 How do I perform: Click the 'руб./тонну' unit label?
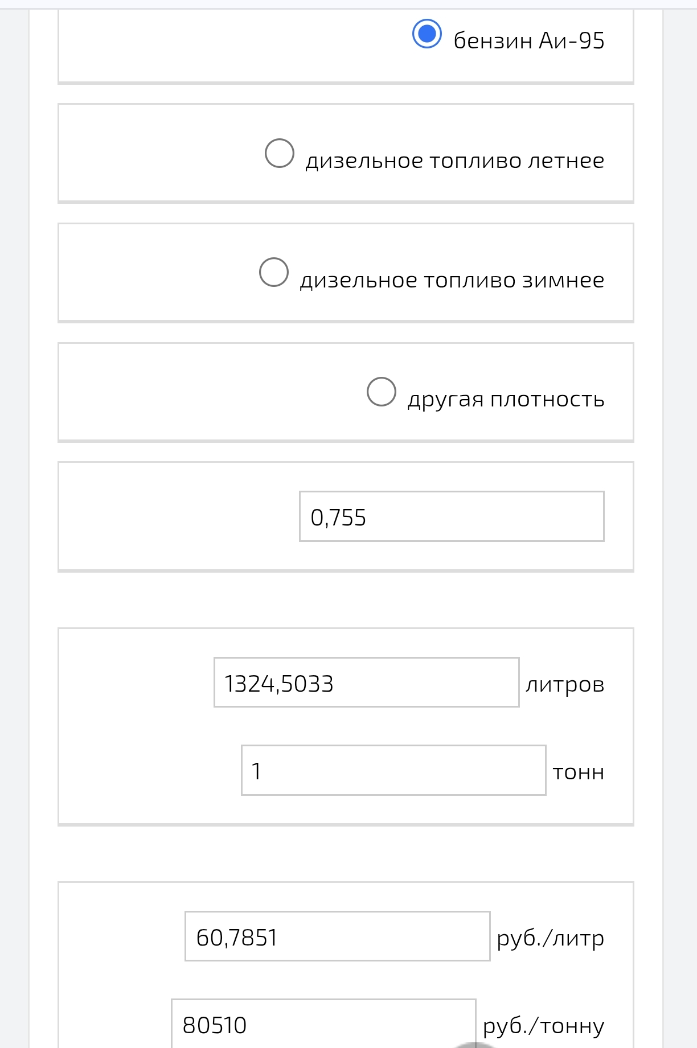click(x=543, y=1026)
